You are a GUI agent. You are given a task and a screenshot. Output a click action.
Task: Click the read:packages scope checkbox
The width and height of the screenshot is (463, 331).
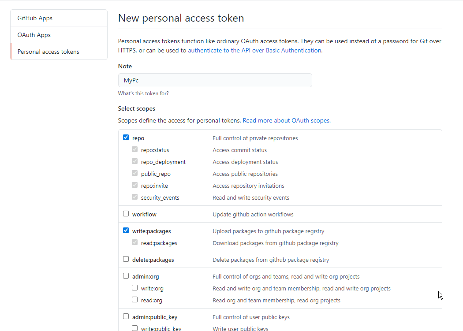click(135, 242)
